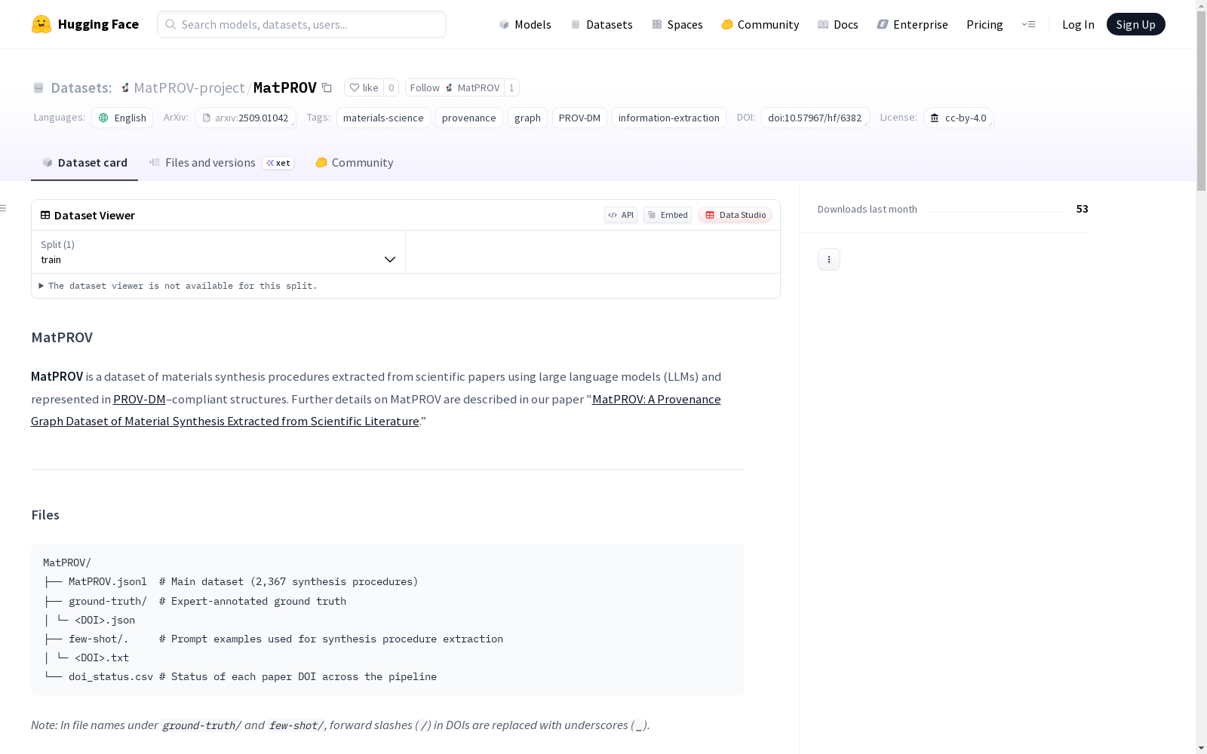Click the doi_status.csv line in file tree
Screen dimensions: 1207x754
point(240,677)
